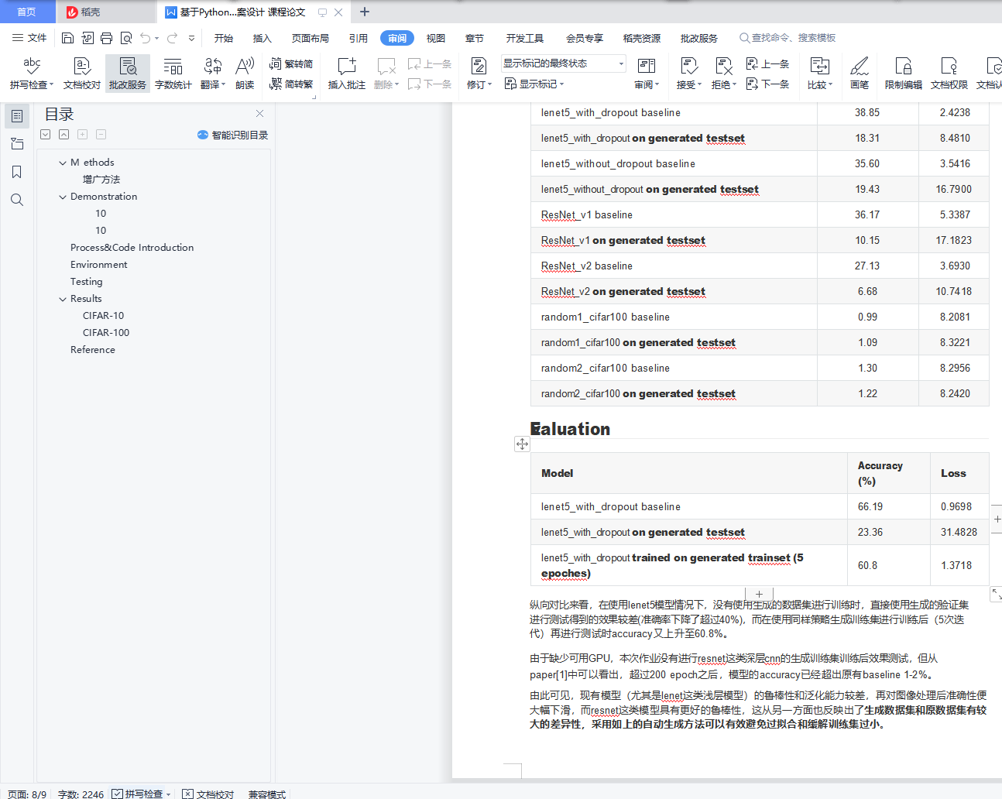Collapse the Demonstration section in the outline
The image size is (1002, 799).
coord(63,197)
